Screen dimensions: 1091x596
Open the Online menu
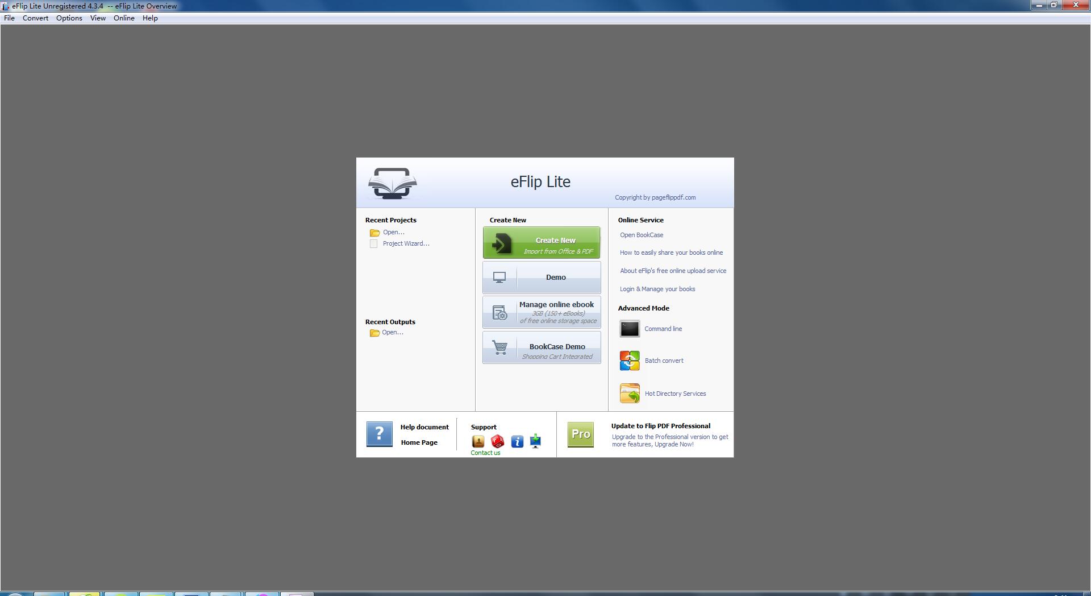click(124, 18)
